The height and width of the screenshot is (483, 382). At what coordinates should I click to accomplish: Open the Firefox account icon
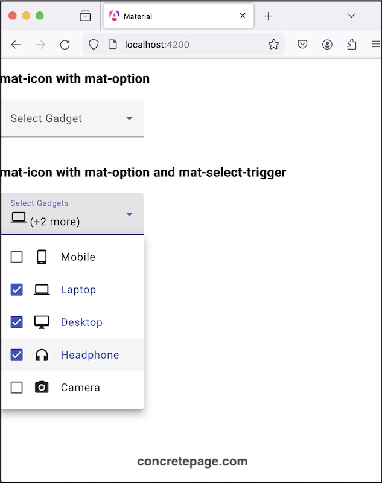(x=327, y=44)
